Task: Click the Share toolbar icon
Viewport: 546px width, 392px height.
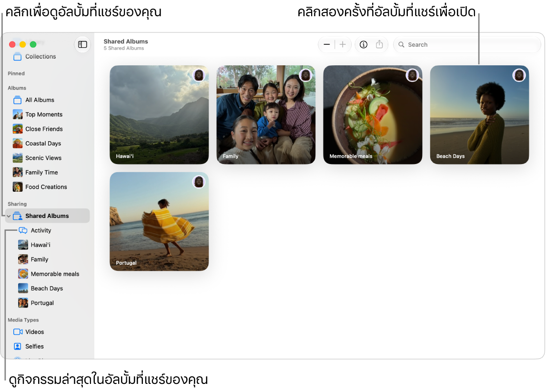Action: click(x=380, y=45)
